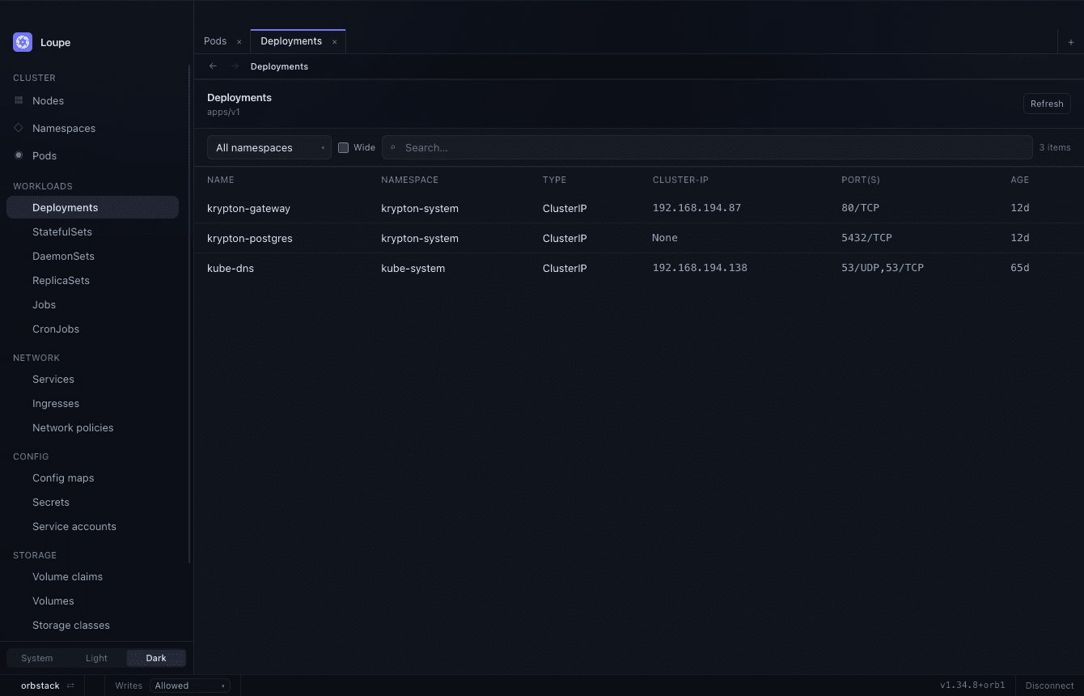
Task: Close the Pods tab
Action: pos(239,41)
